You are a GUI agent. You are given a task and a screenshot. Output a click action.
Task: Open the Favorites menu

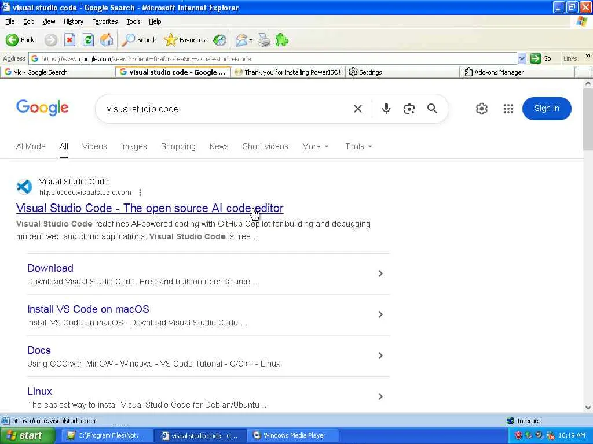pyautogui.click(x=105, y=21)
